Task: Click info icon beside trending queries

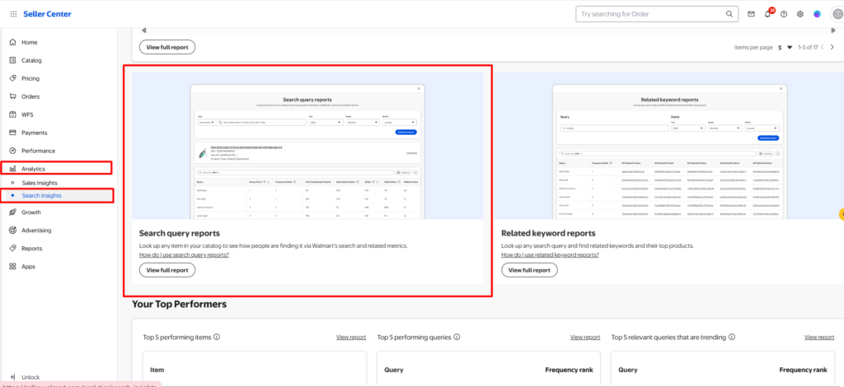Action: (x=732, y=337)
